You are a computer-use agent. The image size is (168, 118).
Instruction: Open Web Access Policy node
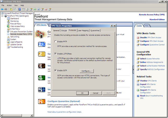pyautogui.click(x=17, y=26)
